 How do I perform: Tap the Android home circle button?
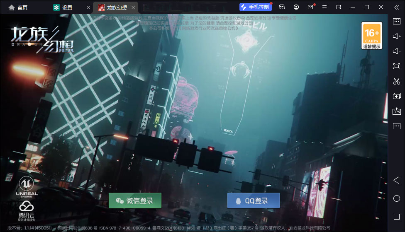coord(396,198)
